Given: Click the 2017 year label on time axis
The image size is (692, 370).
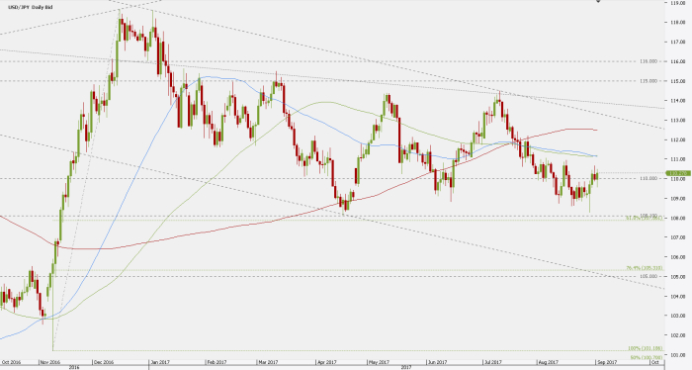Looking at the screenshot, I should click(x=406, y=367).
